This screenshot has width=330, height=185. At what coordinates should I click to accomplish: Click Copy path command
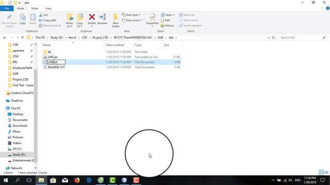[x=47, y=20]
